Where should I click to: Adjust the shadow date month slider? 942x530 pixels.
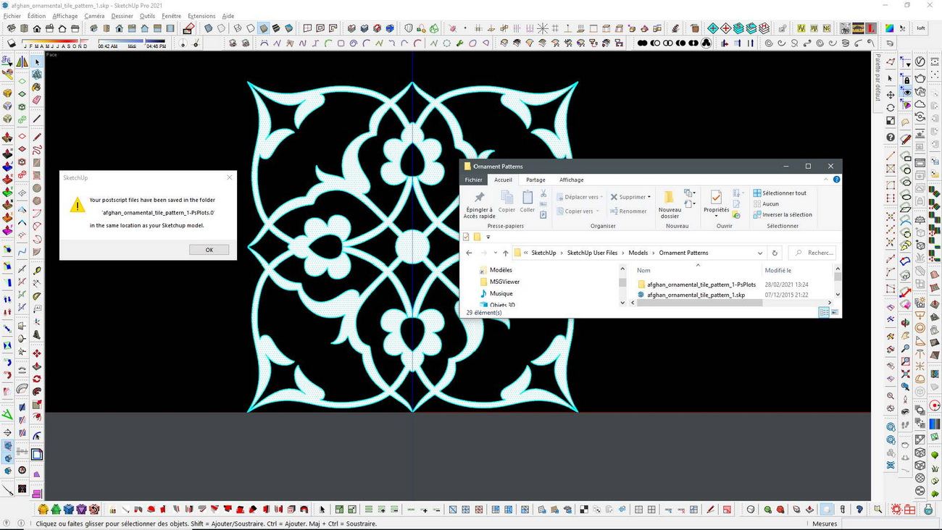(x=54, y=44)
